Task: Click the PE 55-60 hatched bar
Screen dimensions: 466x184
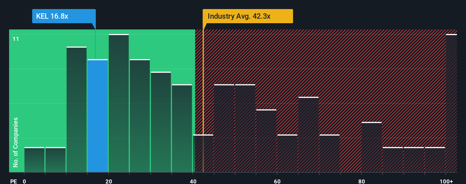Action: 266,141
